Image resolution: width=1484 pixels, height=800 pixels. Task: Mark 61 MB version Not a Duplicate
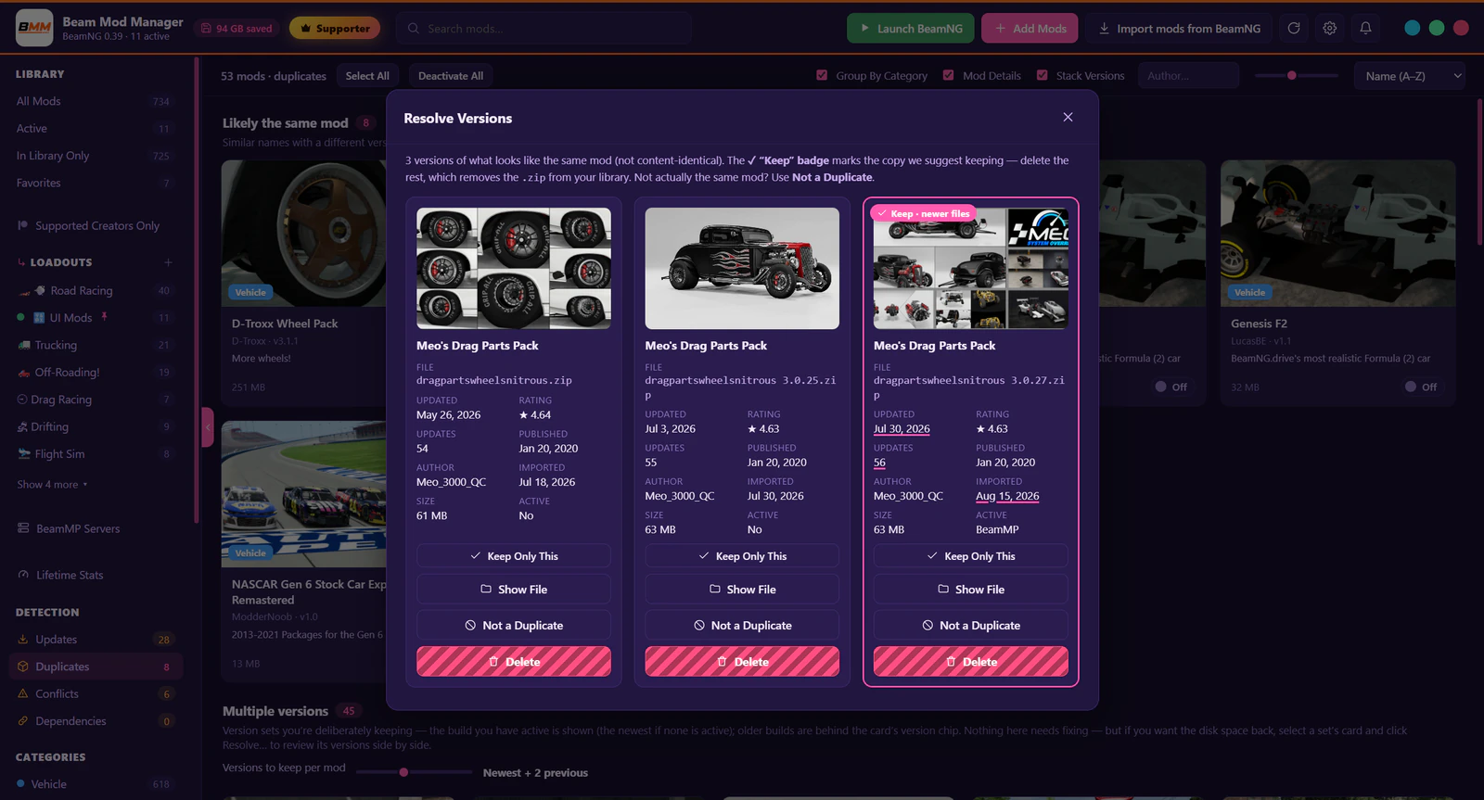[514, 626]
